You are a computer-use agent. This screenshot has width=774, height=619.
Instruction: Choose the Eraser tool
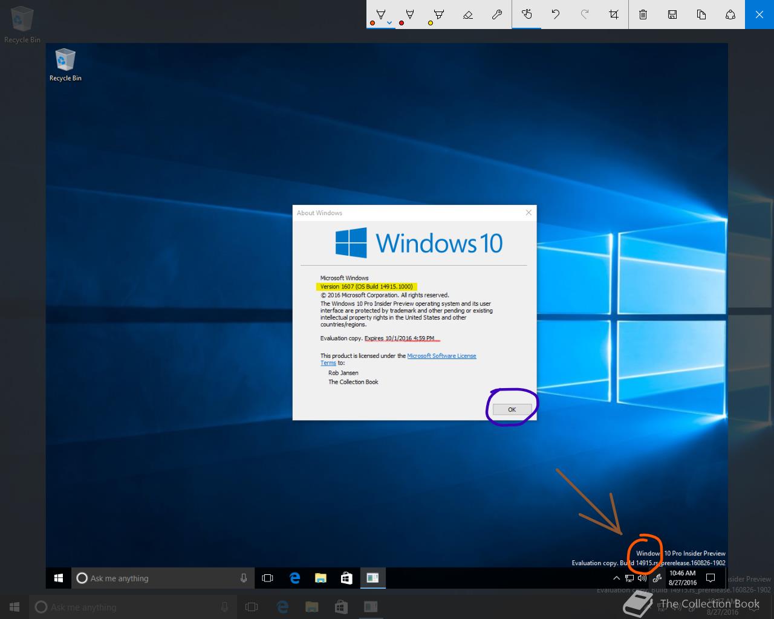468,15
